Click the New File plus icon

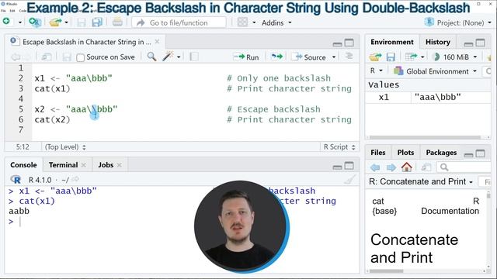pyautogui.click(x=6, y=22)
